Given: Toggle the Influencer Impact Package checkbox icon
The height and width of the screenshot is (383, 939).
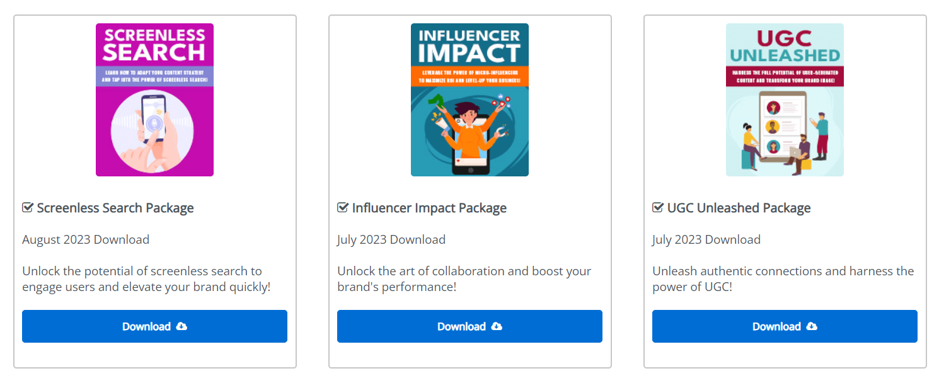Looking at the screenshot, I should 343,208.
